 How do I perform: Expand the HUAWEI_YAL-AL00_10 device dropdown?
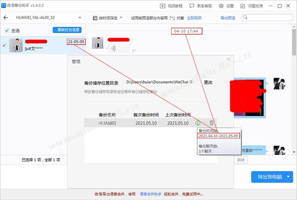pyautogui.click(x=80, y=18)
